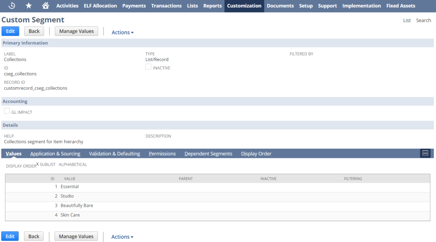Click the Parent column header
The width and height of the screenshot is (436, 242).
tap(186, 178)
